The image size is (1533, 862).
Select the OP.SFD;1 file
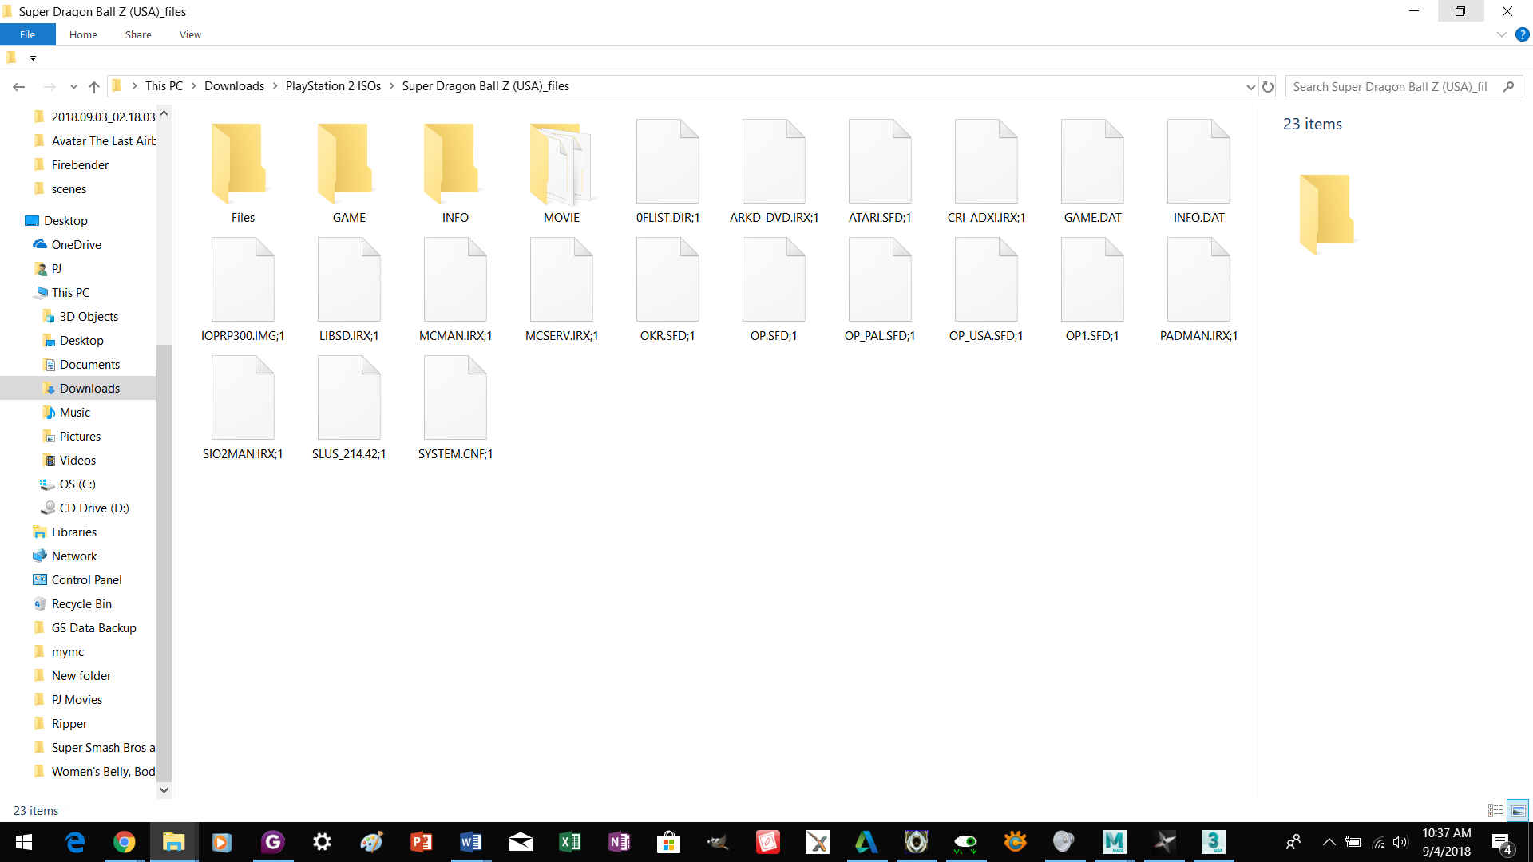pyautogui.click(x=774, y=290)
